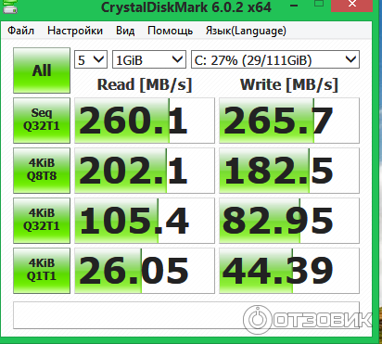The height and width of the screenshot is (344, 382).
Task: Expand the test count dropdown showing 5
Action: point(91,59)
